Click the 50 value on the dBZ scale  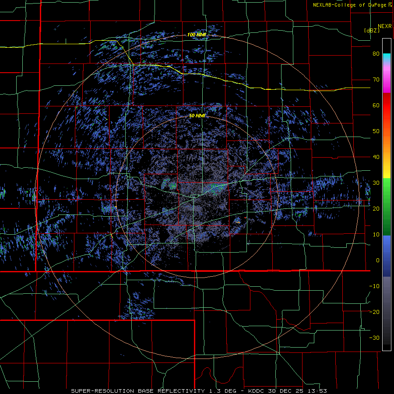(376, 131)
